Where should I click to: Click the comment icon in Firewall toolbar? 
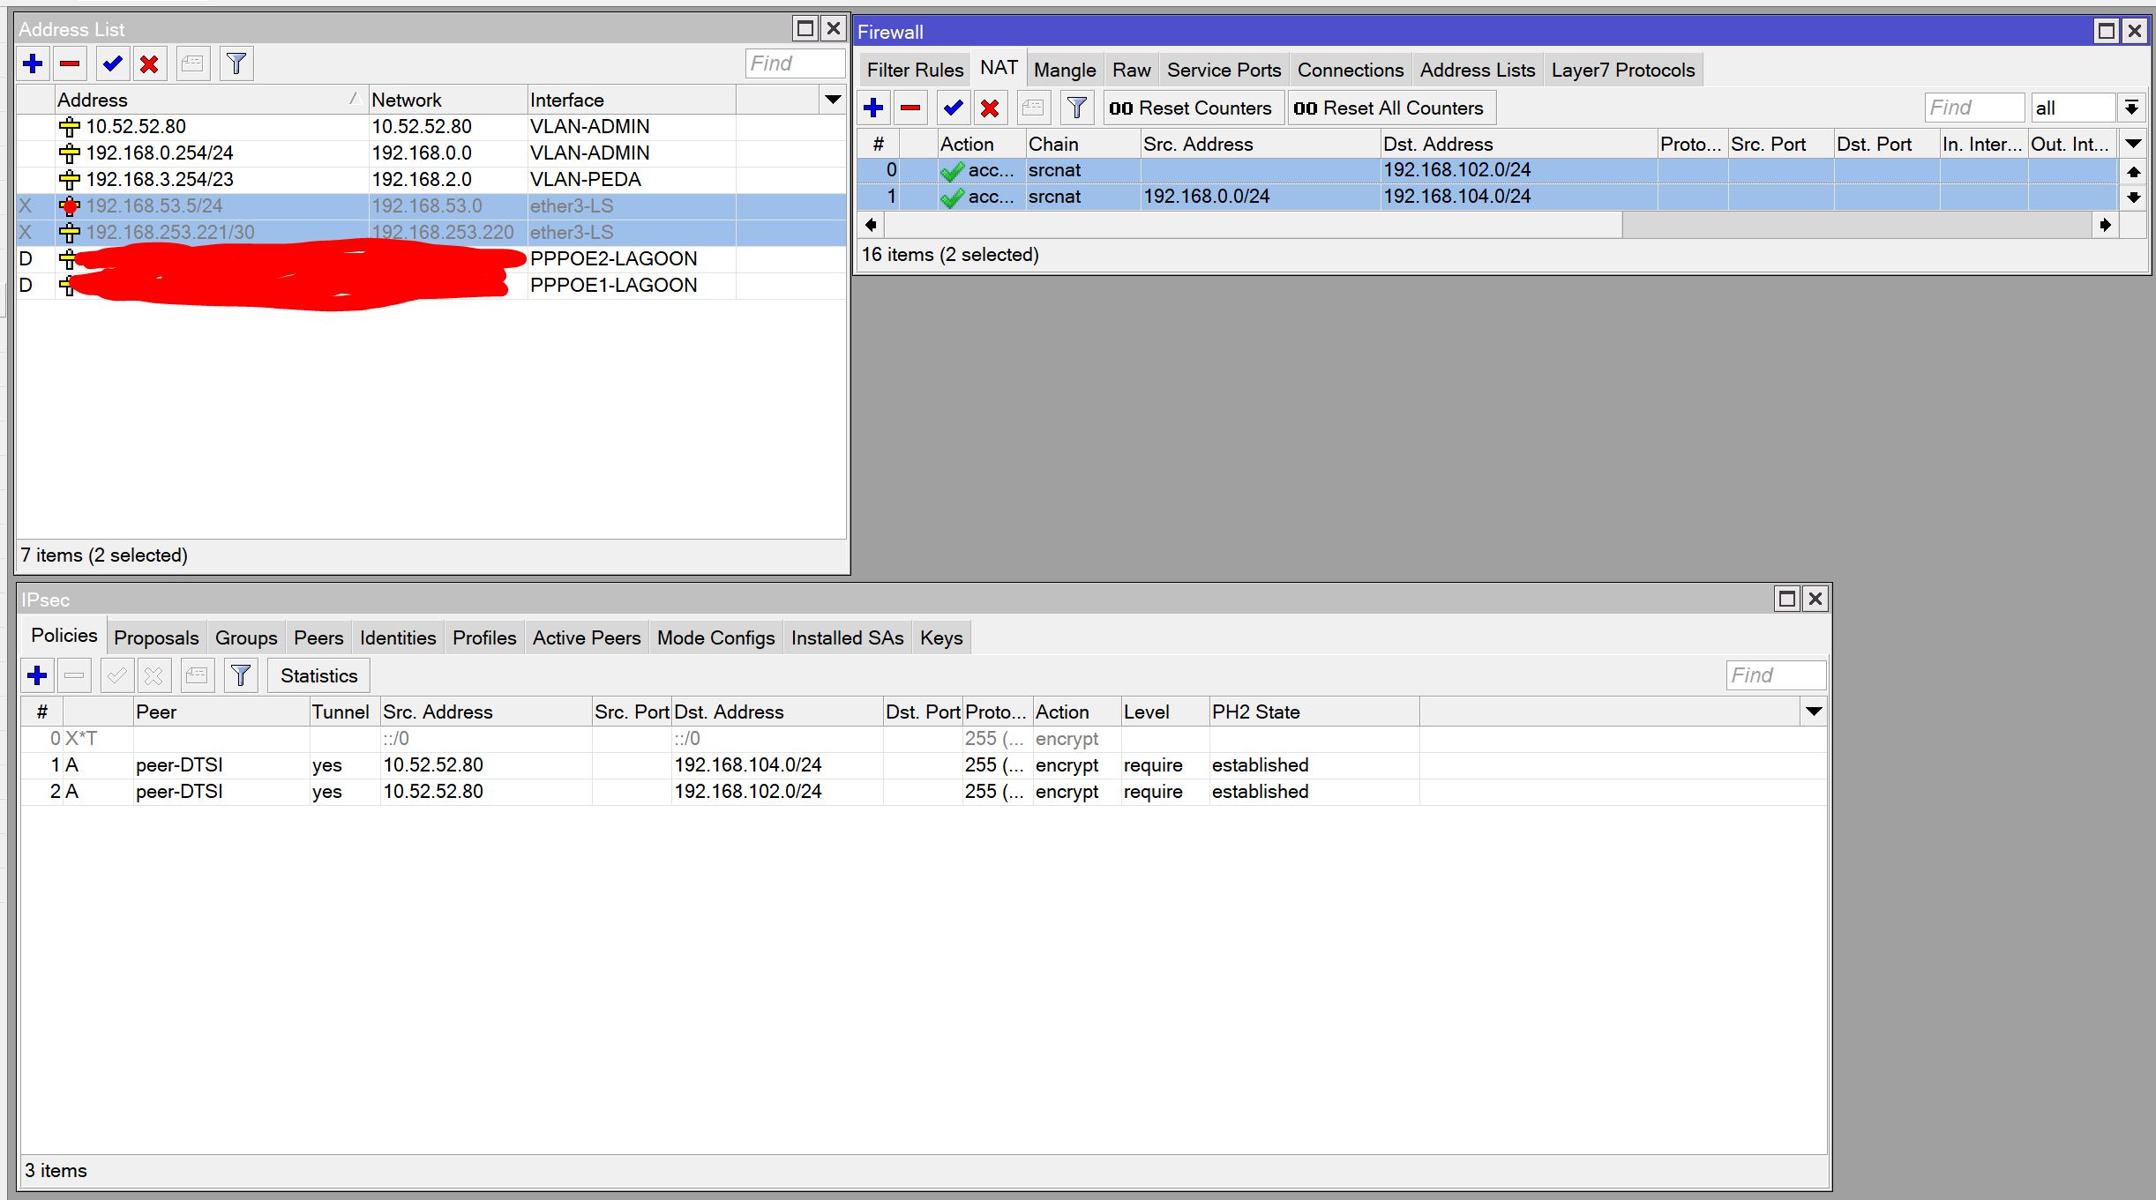[x=1033, y=108]
